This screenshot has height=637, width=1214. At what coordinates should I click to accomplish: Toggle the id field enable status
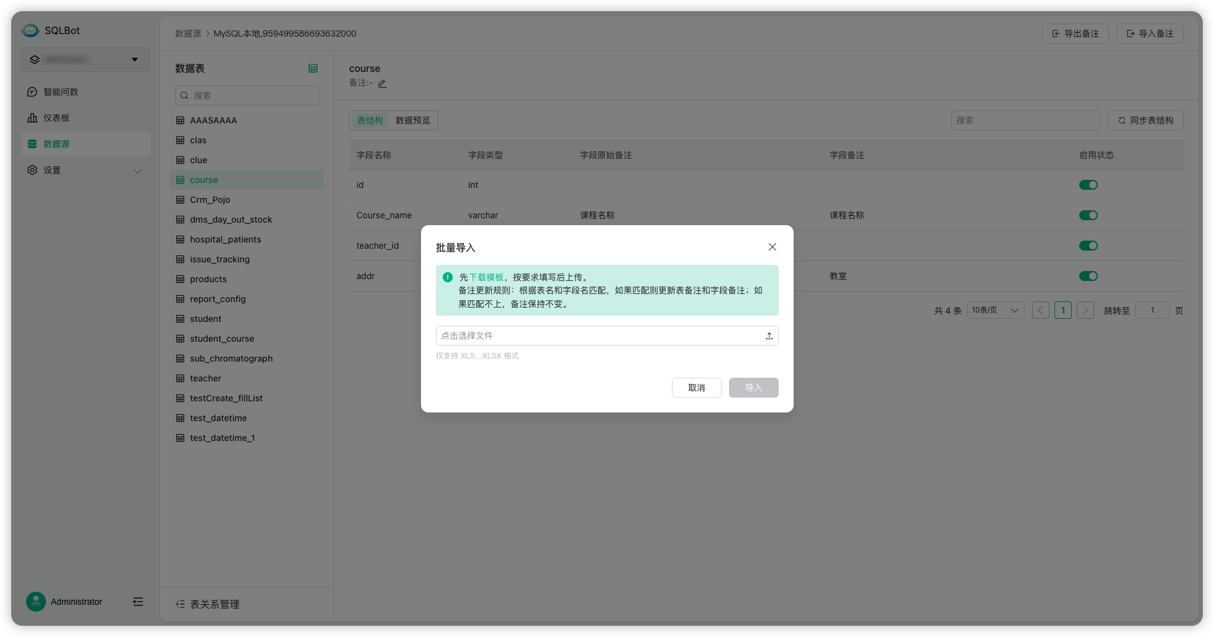pos(1088,184)
